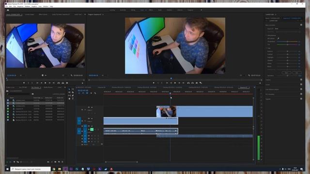Select the Selection tool in the tools panel
Screen dimensions: 310x174
[x=69, y=89]
